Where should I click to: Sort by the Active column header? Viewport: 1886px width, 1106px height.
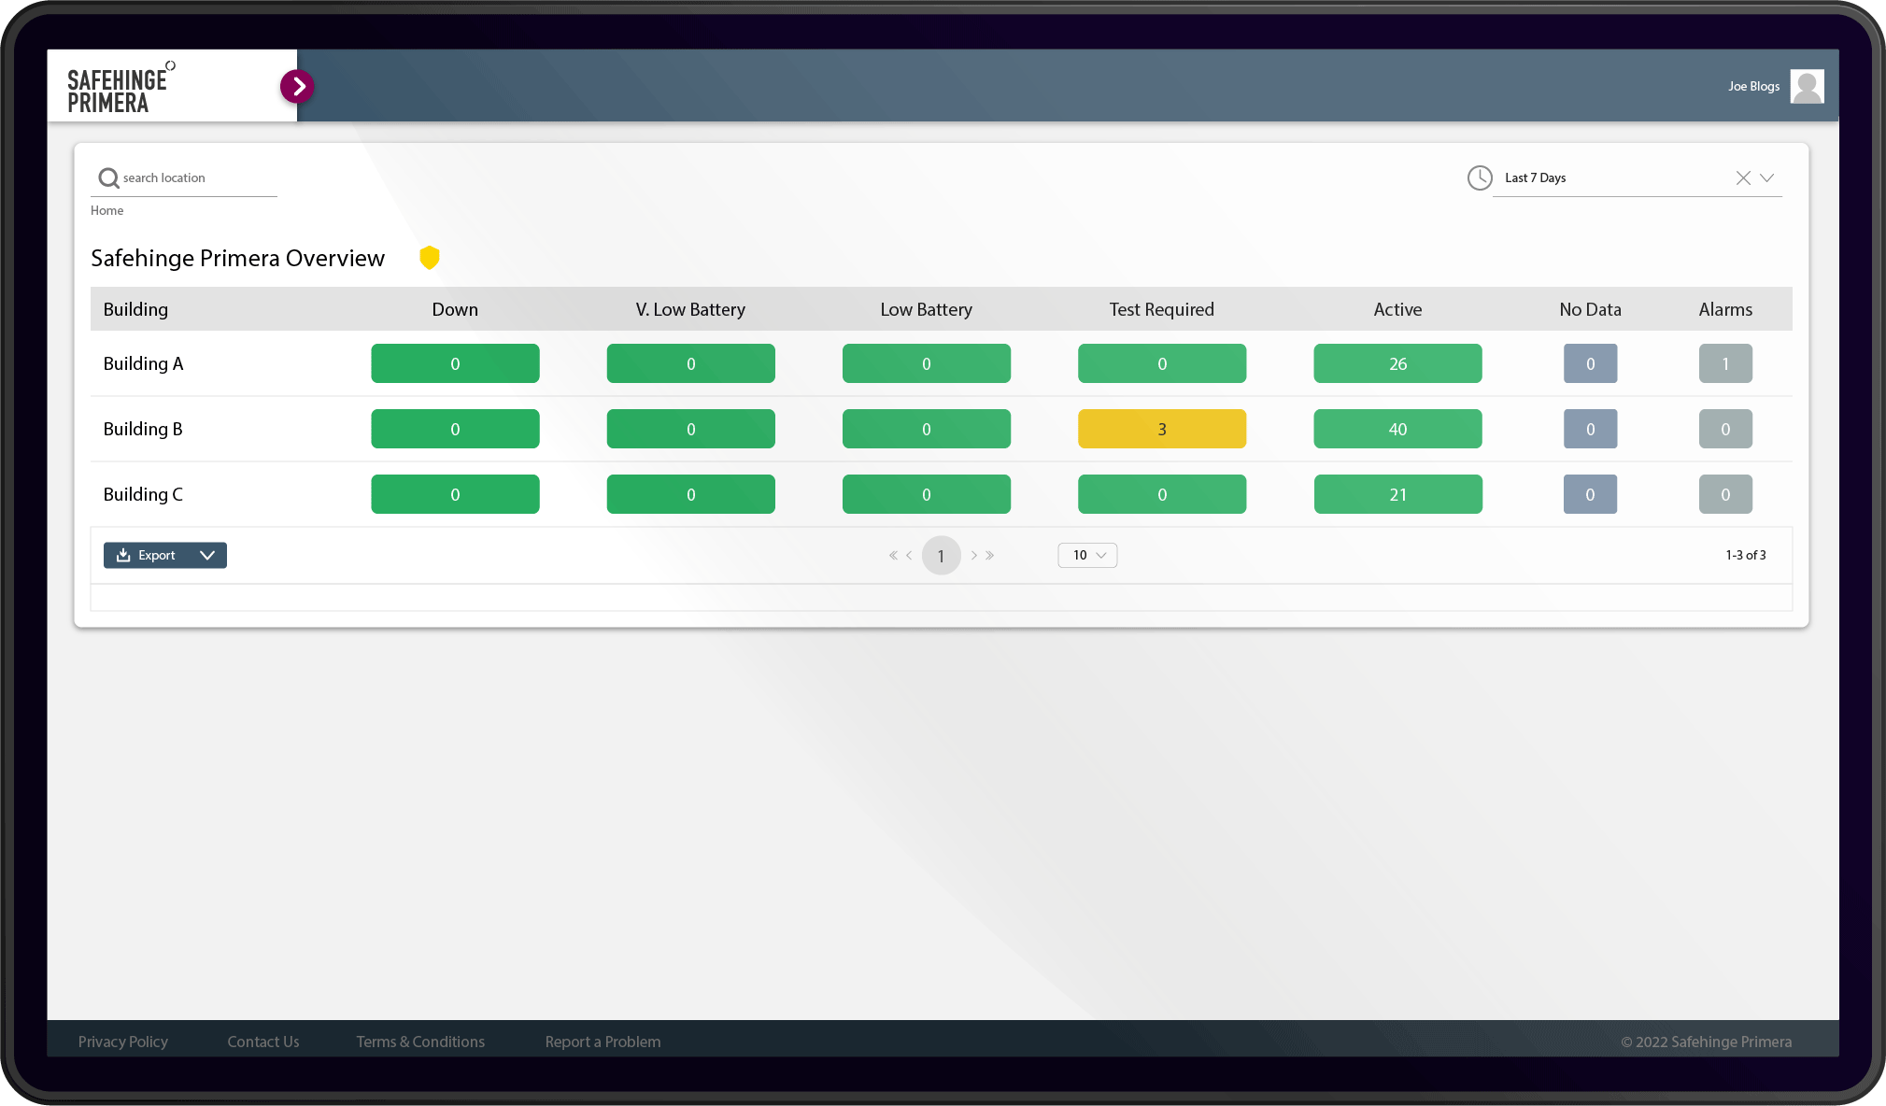[1397, 309]
